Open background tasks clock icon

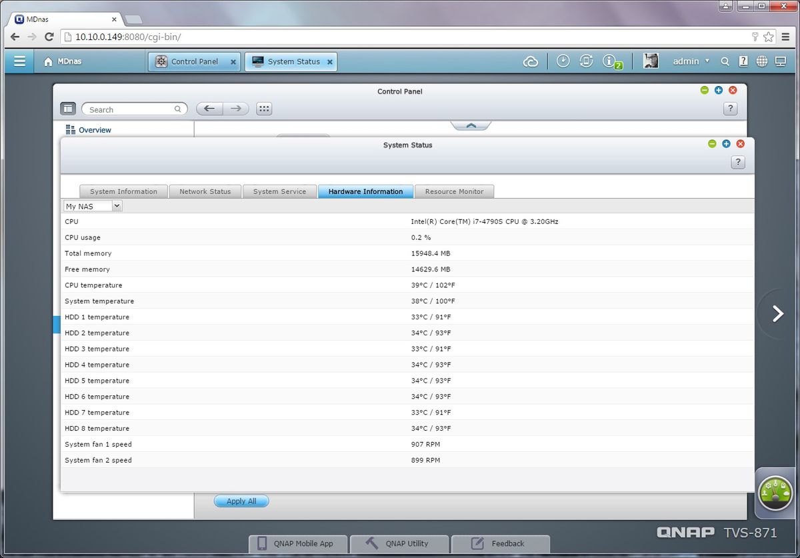563,61
